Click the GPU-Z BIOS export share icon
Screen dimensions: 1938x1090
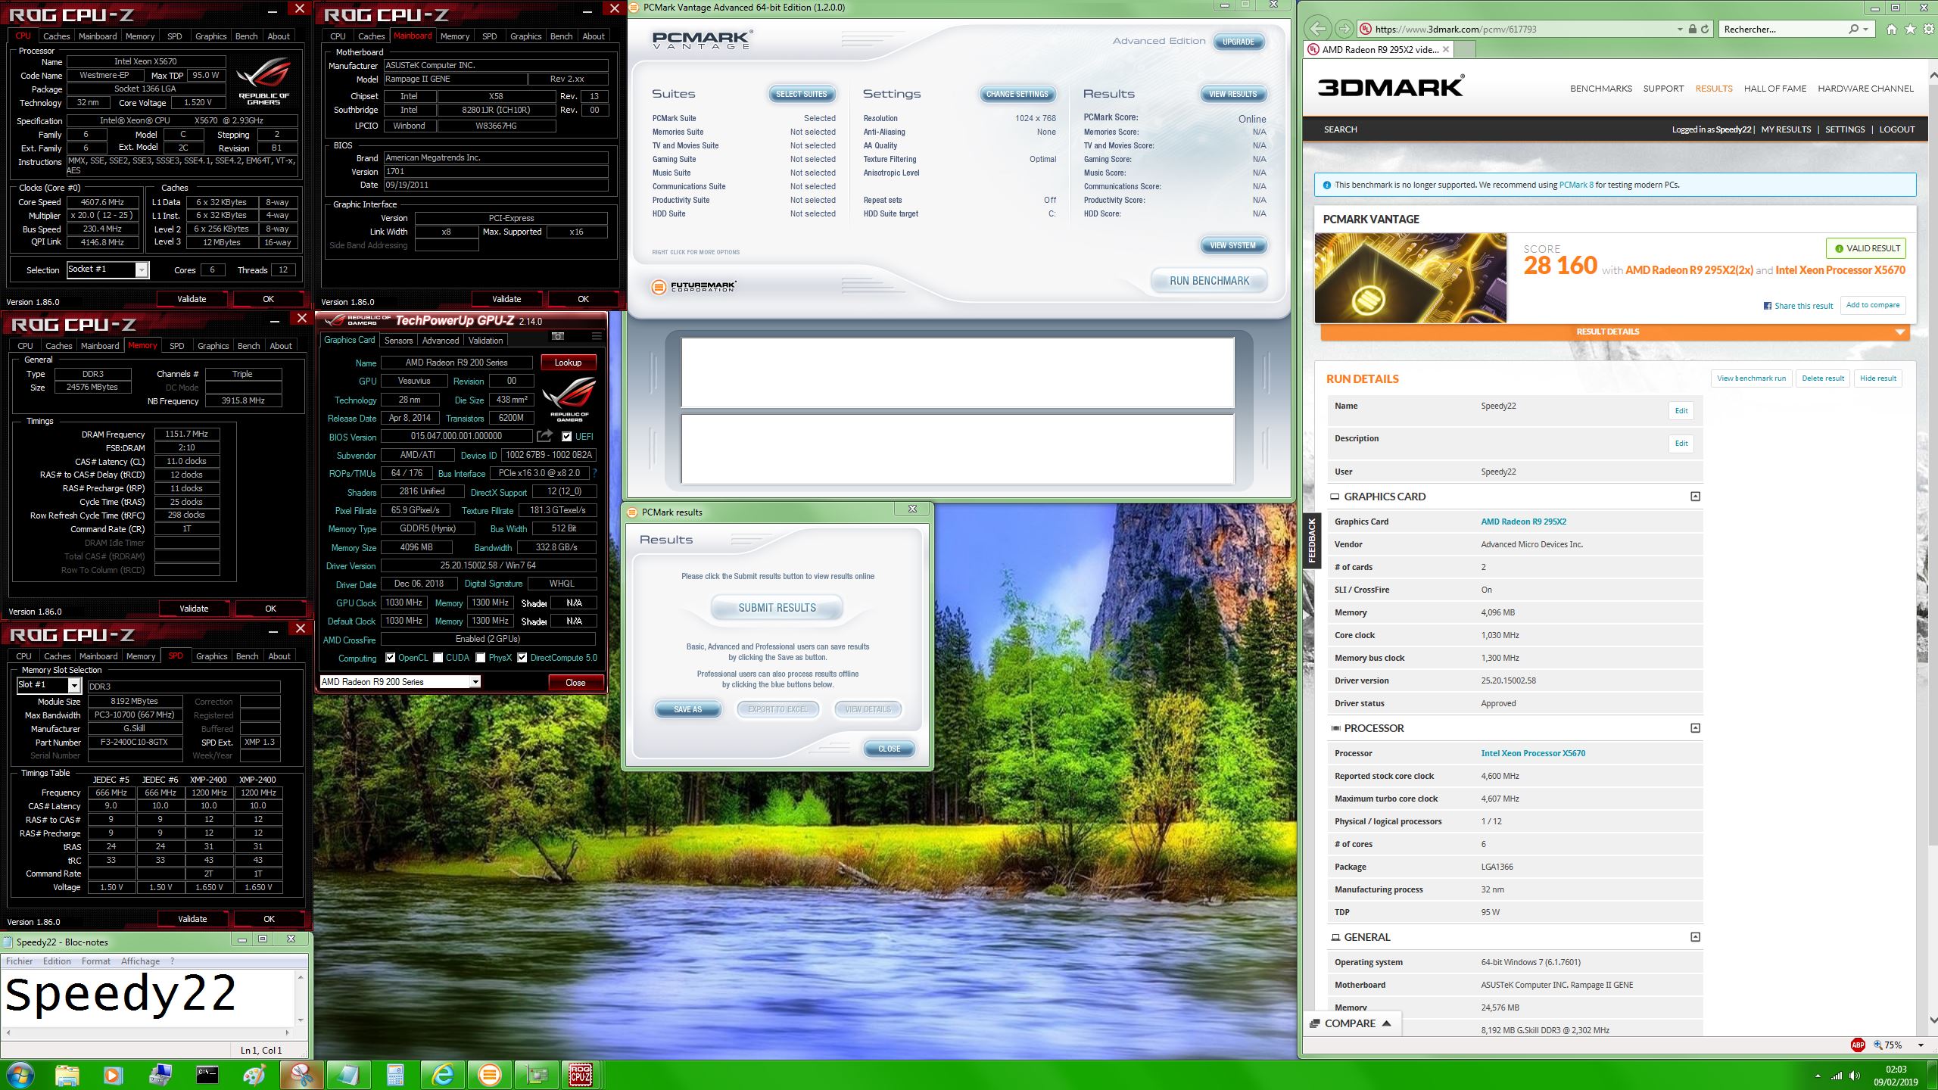pos(545,436)
